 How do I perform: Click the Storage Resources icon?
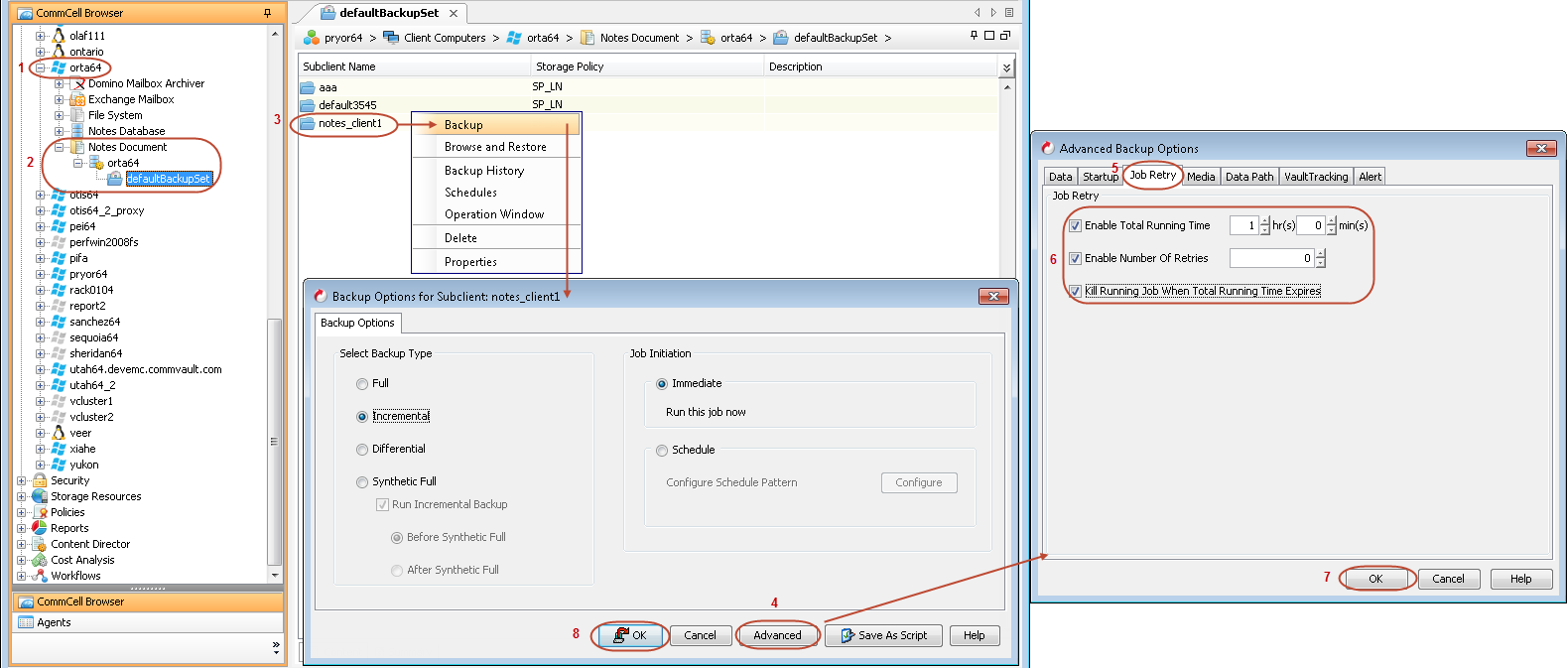(x=40, y=496)
